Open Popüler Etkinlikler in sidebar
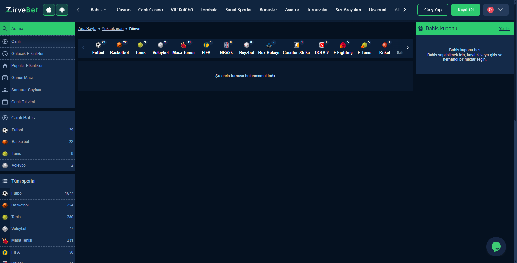 (38, 66)
